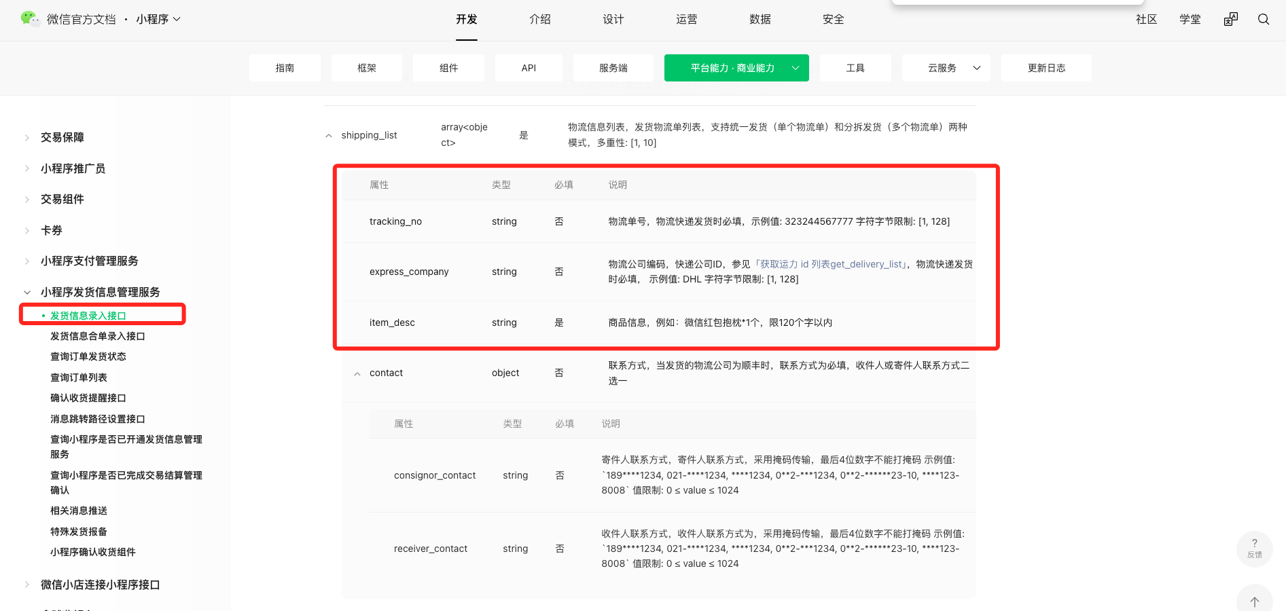Select 特殊发货报备 in sidebar

point(79,532)
